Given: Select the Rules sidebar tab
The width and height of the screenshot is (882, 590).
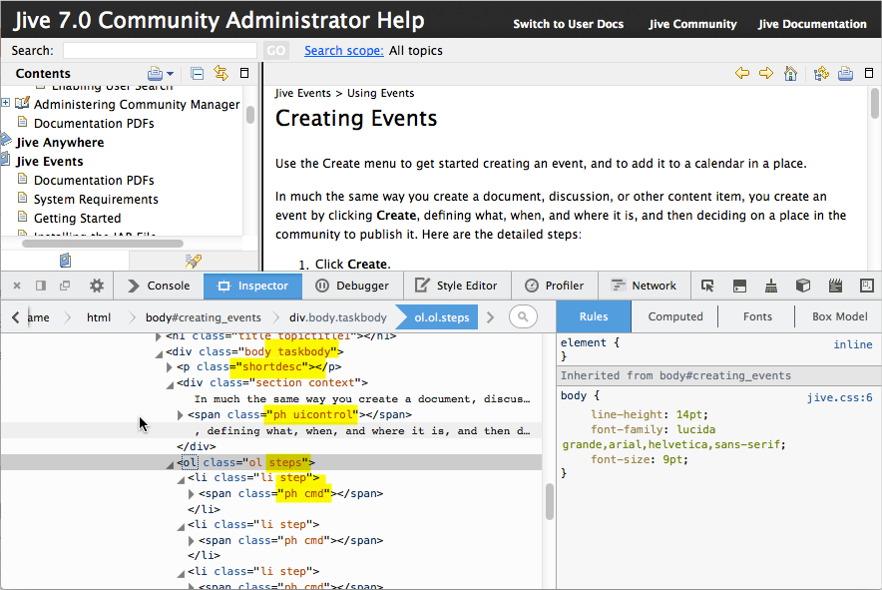Looking at the screenshot, I should [594, 316].
